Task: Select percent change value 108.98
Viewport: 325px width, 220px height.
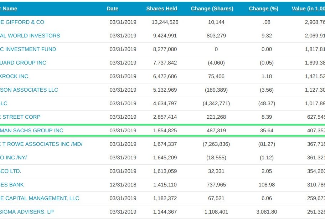Action: click(x=267, y=185)
